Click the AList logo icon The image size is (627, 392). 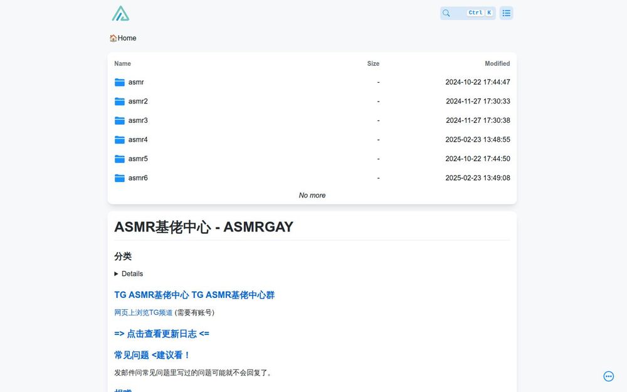(120, 13)
